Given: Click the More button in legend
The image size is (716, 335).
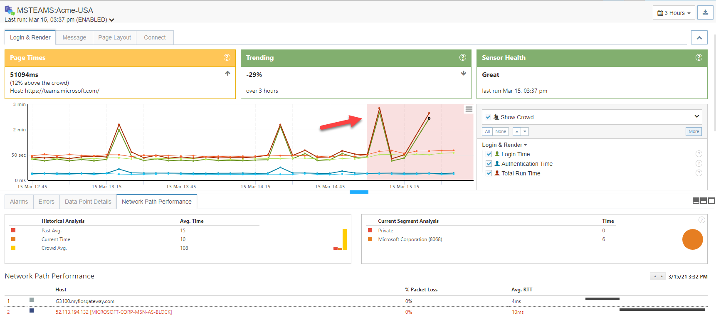Looking at the screenshot, I should pos(694,131).
